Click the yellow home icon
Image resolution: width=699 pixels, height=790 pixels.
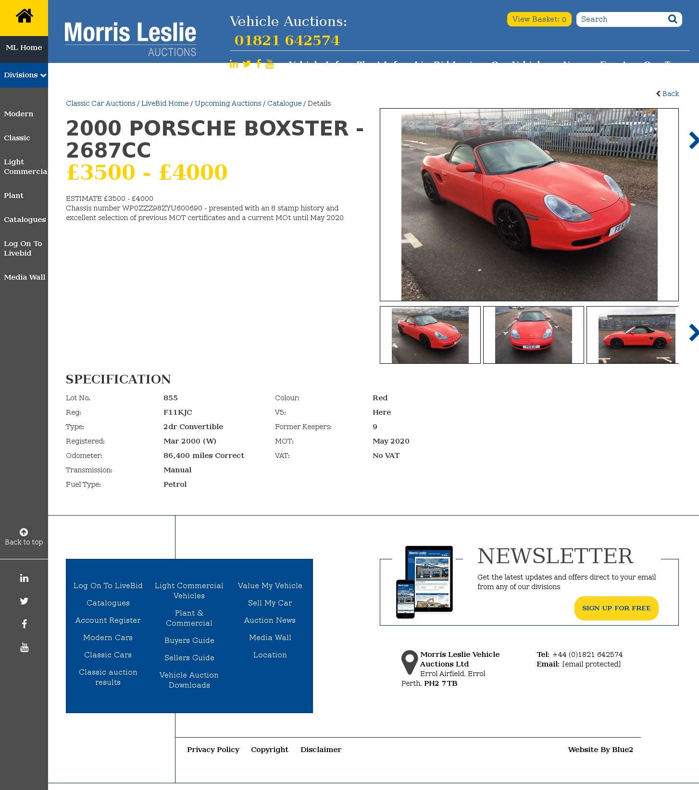click(x=24, y=16)
